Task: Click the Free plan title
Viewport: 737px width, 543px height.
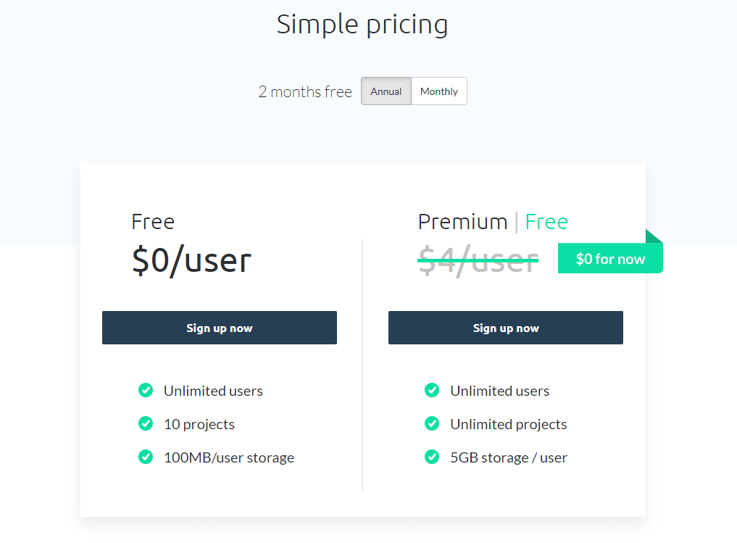Action: (153, 221)
